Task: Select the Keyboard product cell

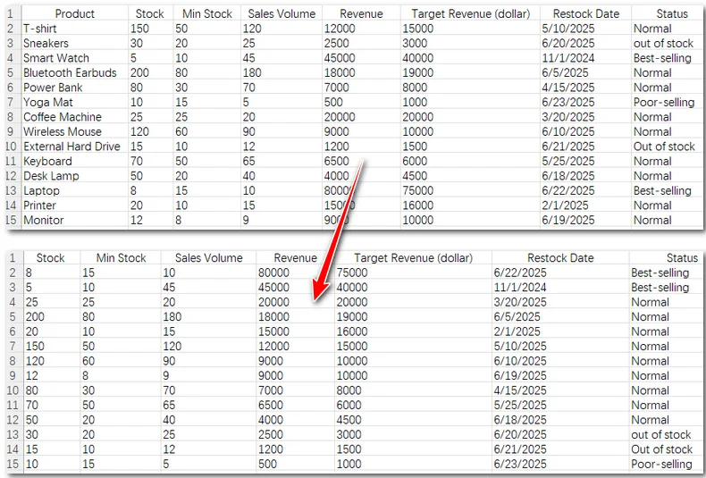Action: click(75, 161)
